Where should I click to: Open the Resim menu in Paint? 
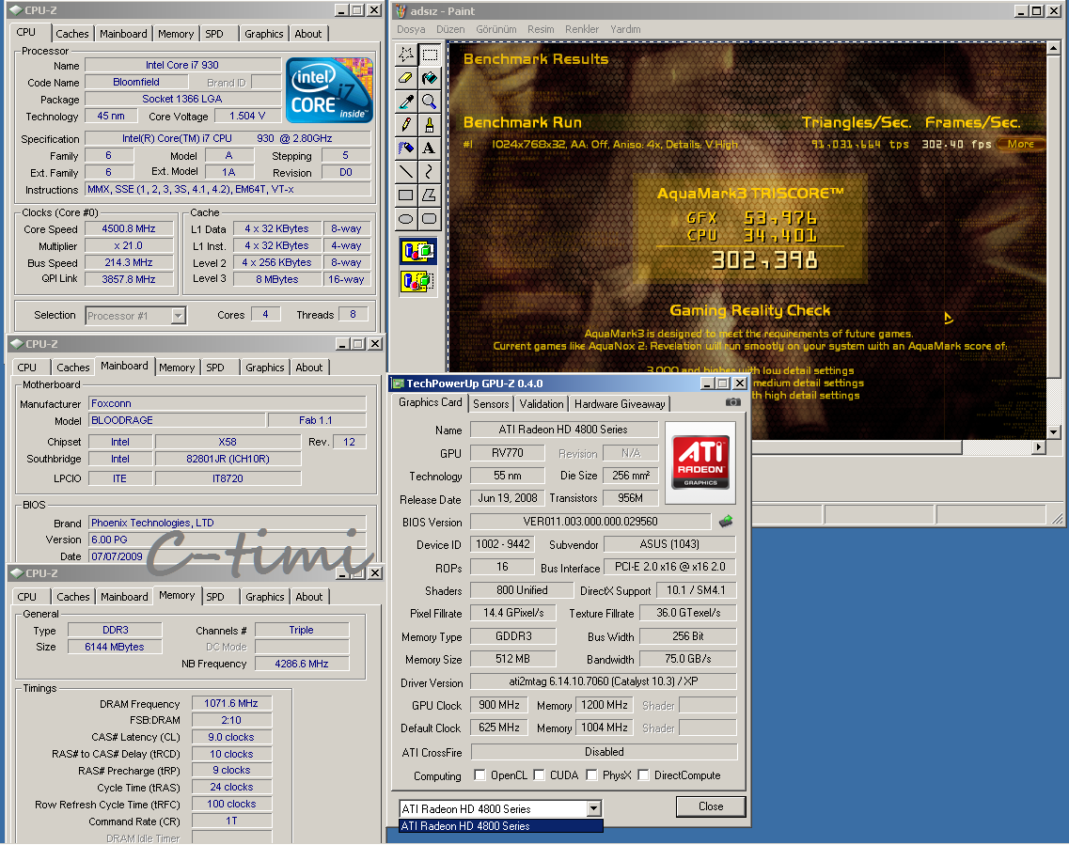(541, 29)
